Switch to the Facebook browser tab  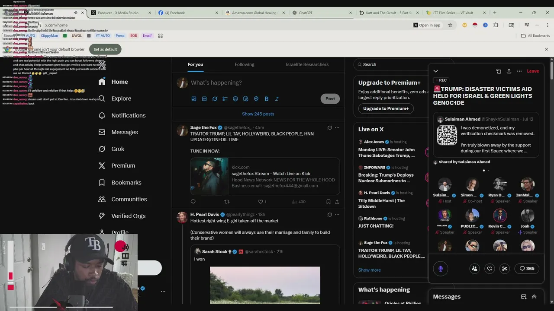pyautogui.click(x=188, y=13)
